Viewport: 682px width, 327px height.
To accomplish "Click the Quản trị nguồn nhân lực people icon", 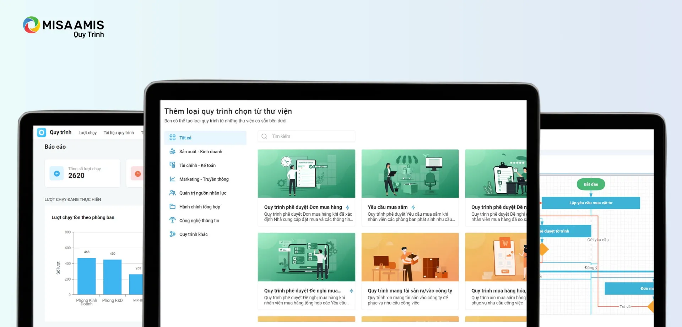I will point(172,193).
